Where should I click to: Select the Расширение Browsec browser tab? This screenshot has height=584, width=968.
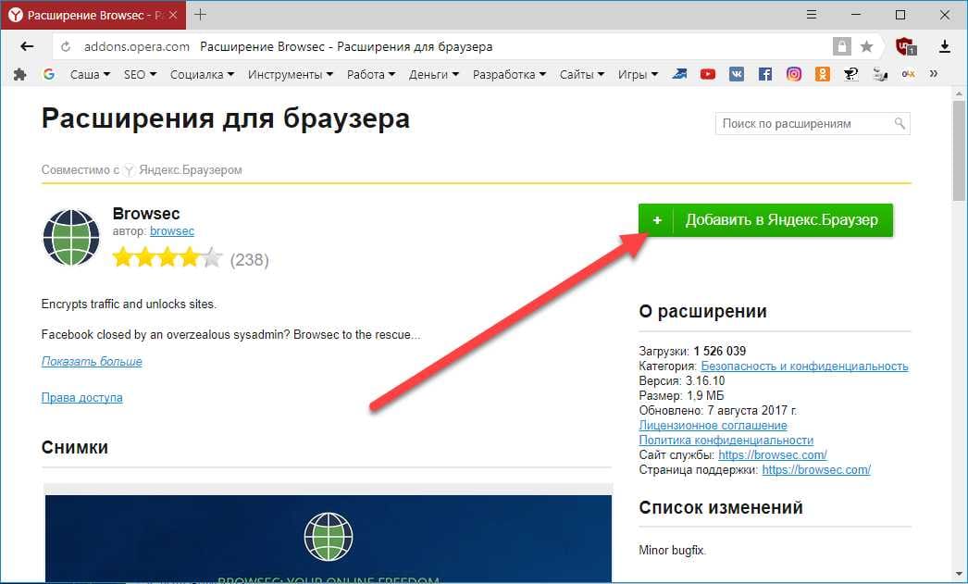[x=93, y=15]
